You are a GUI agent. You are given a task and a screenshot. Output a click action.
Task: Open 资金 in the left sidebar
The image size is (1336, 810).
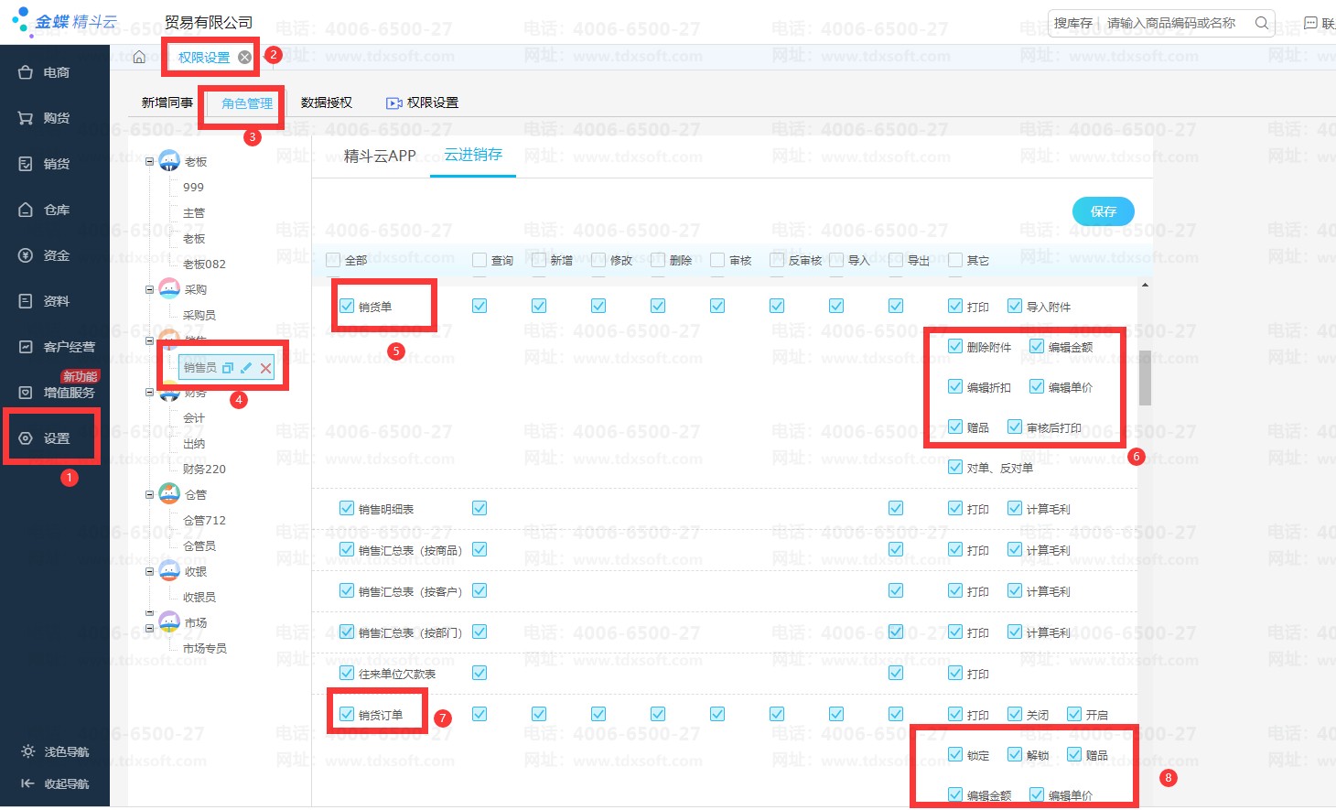(55, 255)
